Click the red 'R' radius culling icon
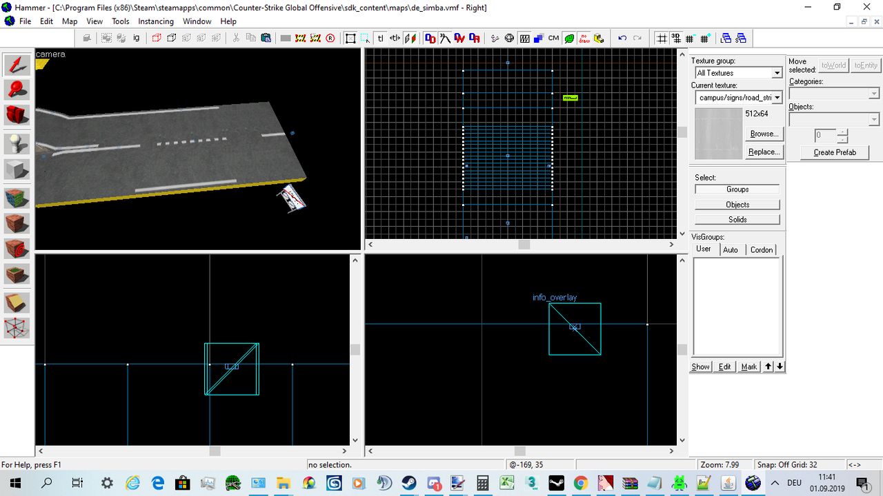883x496 pixels. click(x=330, y=39)
